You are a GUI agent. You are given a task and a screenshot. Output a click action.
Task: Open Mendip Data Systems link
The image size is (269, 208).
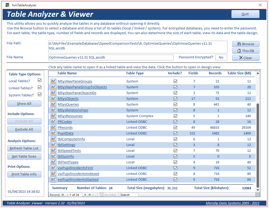point(232,203)
